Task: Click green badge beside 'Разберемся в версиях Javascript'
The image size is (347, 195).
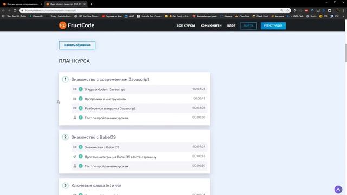Action: [x=81, y=108]
